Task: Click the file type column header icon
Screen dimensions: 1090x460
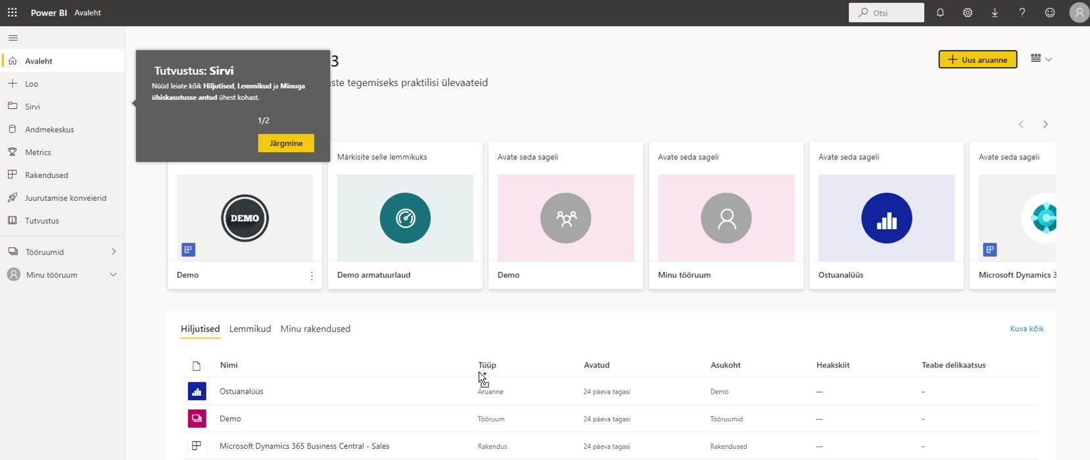Action: (x=197, y=366)
